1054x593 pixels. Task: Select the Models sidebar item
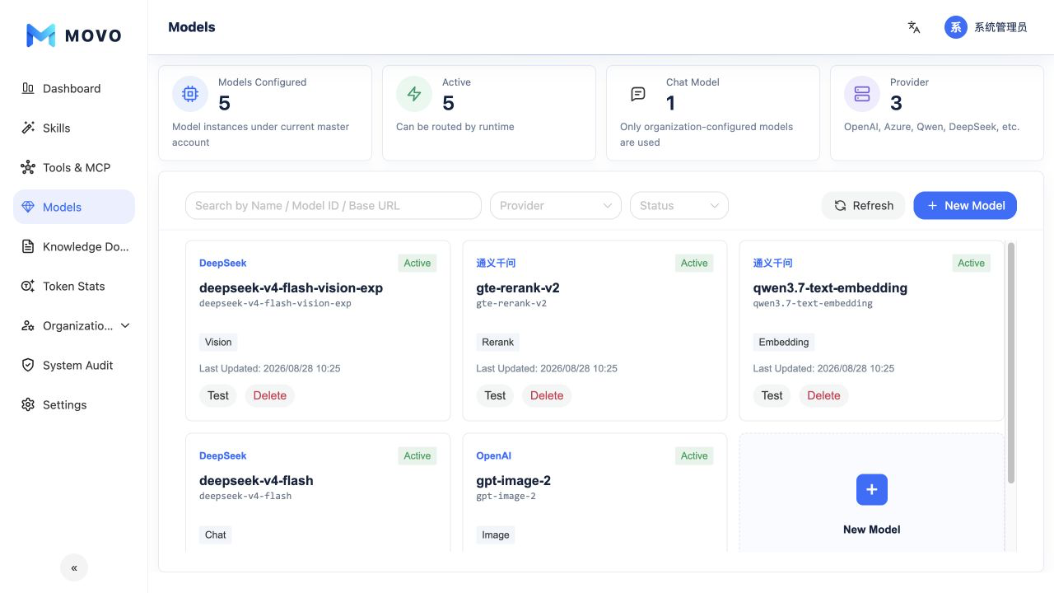(74, 207)
